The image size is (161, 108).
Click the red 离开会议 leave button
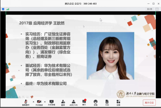149,103
